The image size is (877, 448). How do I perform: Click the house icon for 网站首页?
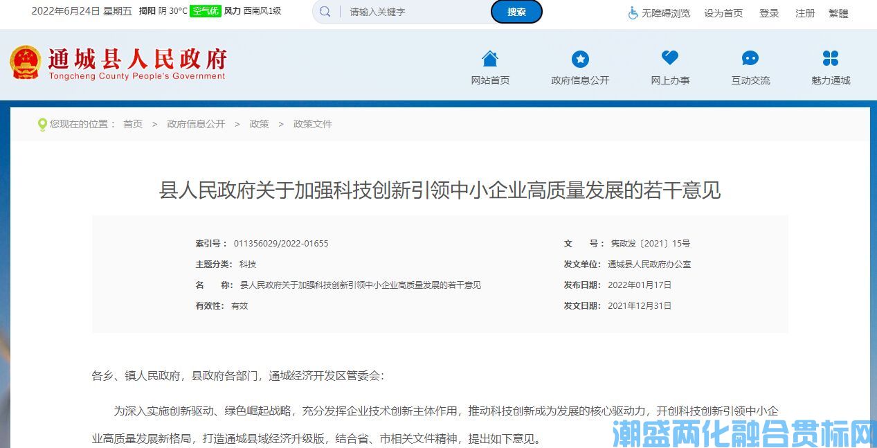490,58
